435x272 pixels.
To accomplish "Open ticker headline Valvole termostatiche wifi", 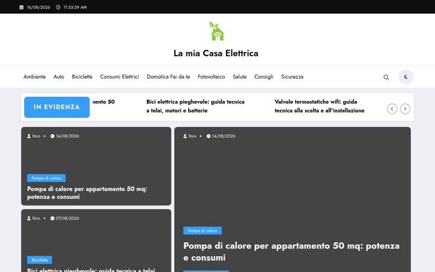I will 320,106.
